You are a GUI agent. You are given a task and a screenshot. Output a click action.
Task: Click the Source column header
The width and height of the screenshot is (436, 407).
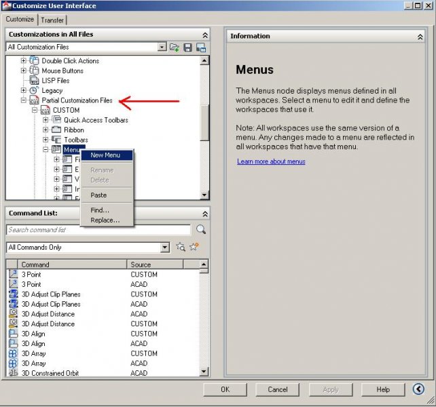pos(155,264)
